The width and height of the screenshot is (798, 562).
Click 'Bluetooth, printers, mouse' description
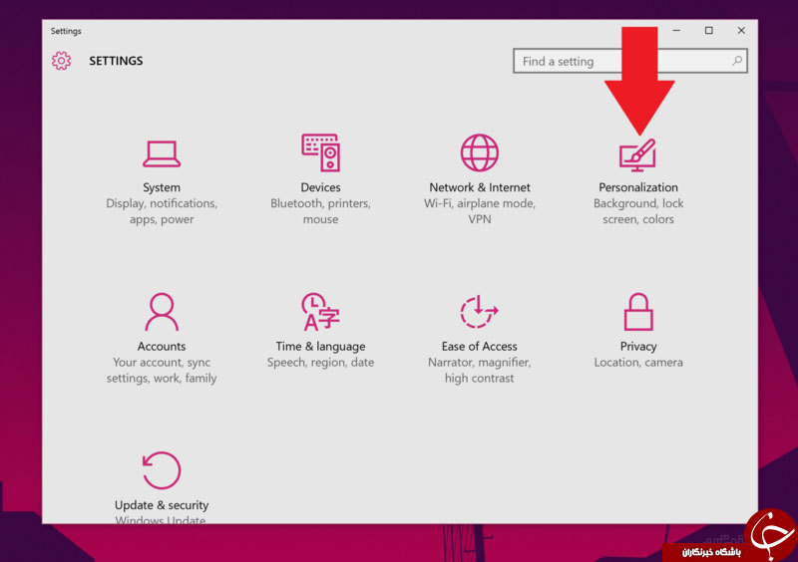(320, 211)
